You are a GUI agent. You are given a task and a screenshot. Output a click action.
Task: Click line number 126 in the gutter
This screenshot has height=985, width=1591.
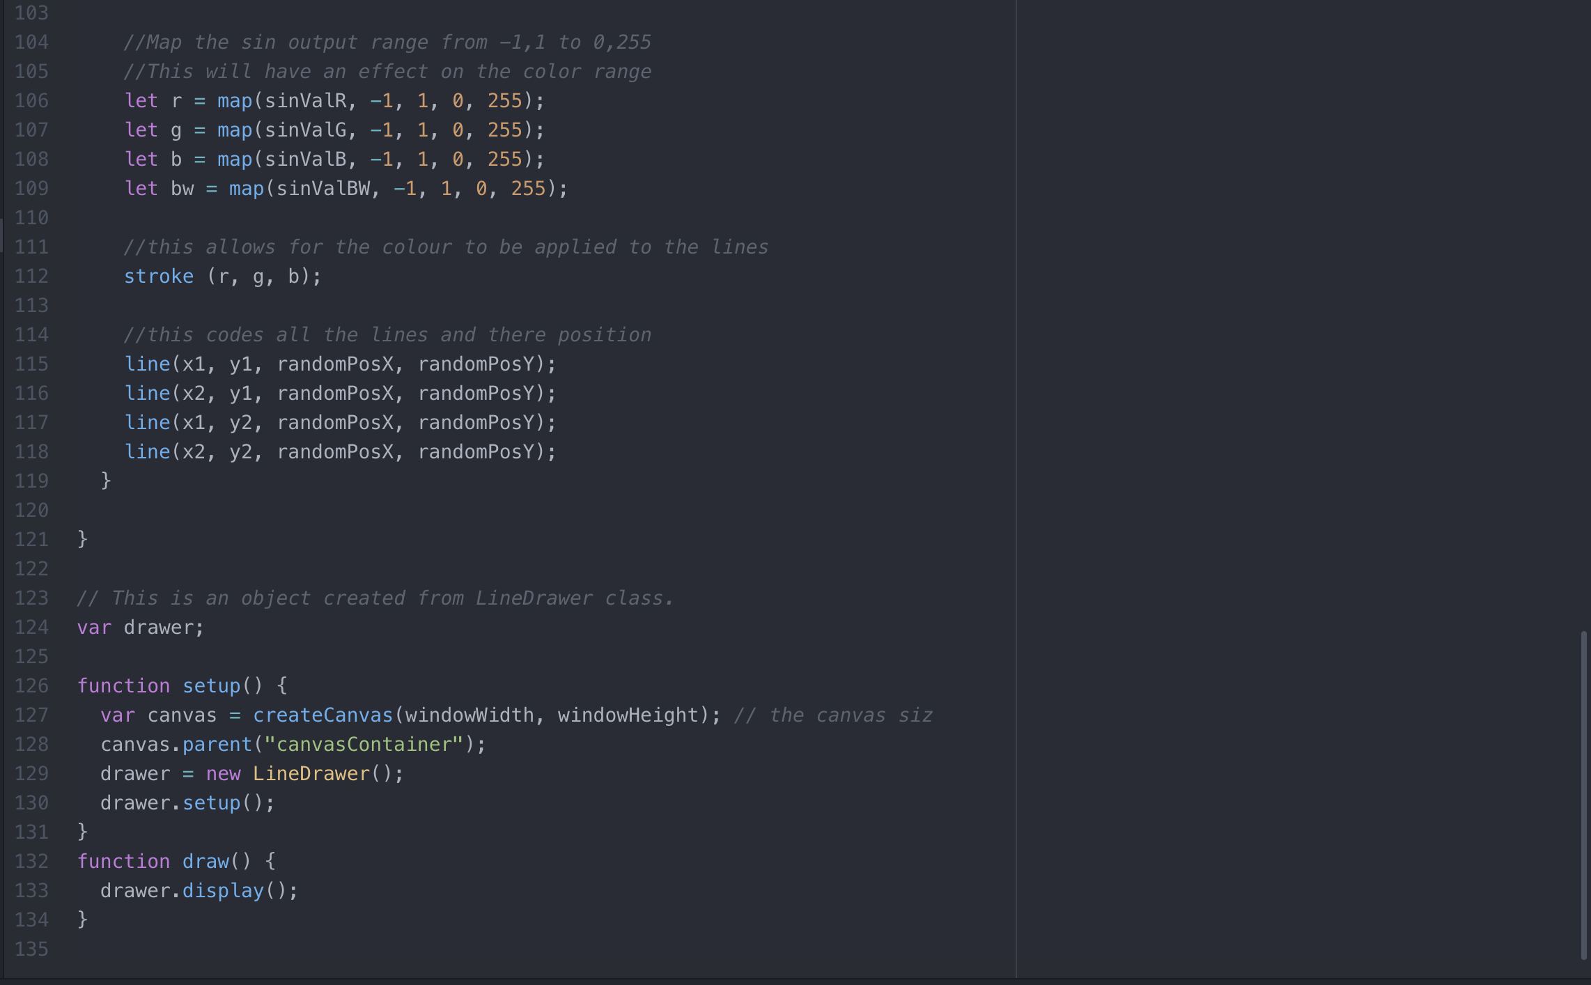click(x=31, y=686)
